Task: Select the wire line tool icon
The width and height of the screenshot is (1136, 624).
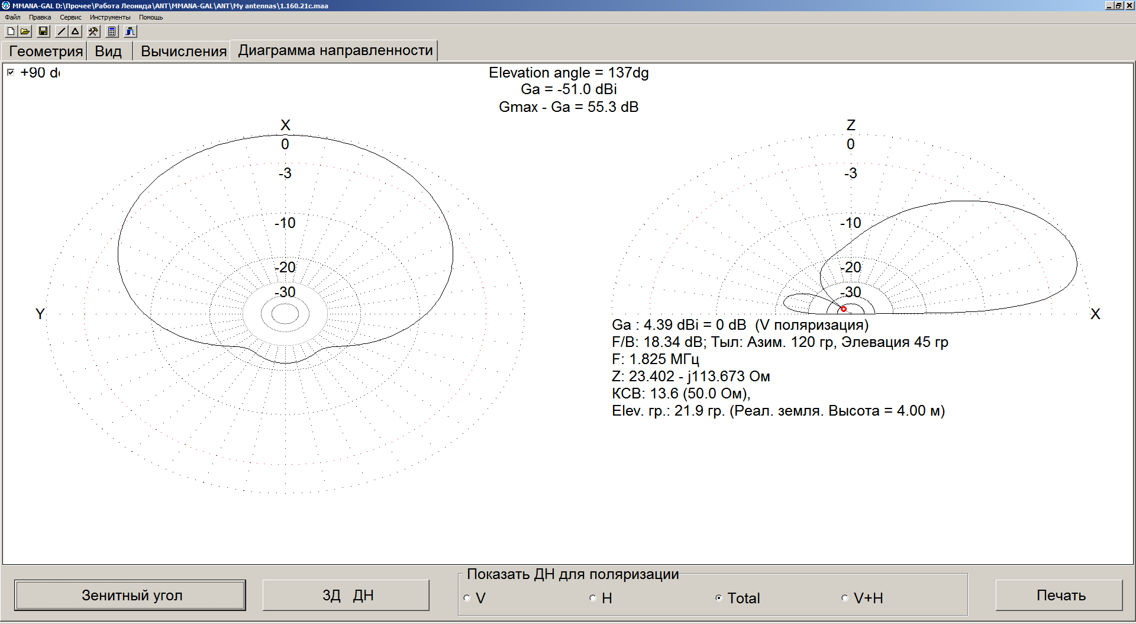Action: click(x=62, y=31)
